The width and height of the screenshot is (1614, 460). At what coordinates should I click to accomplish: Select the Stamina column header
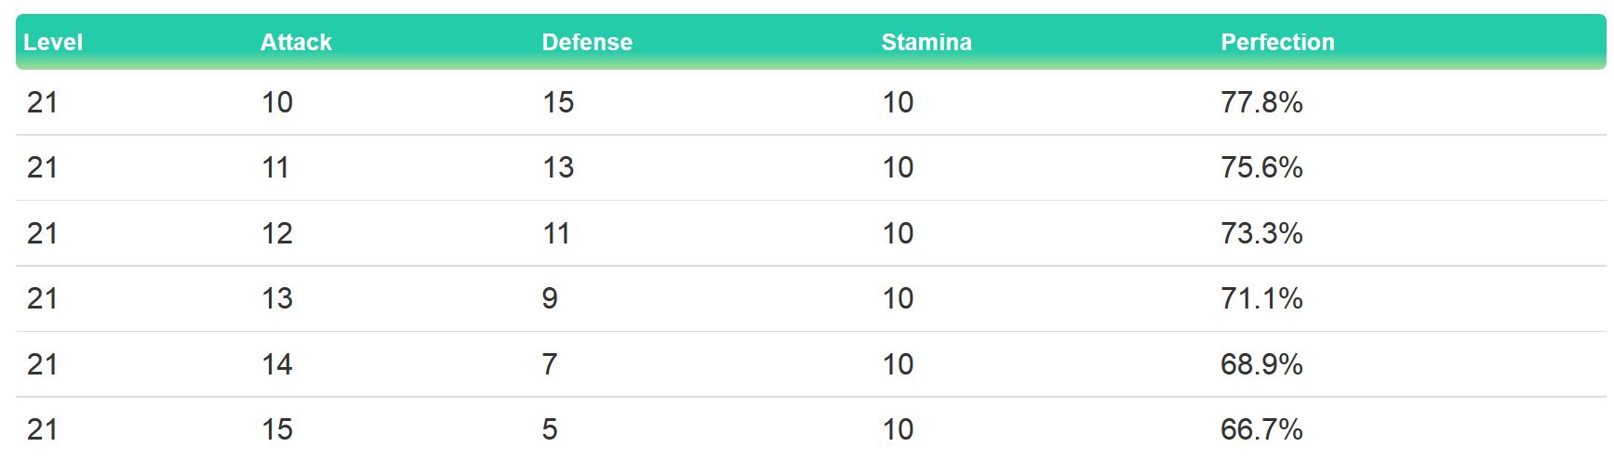coord(926,42)
